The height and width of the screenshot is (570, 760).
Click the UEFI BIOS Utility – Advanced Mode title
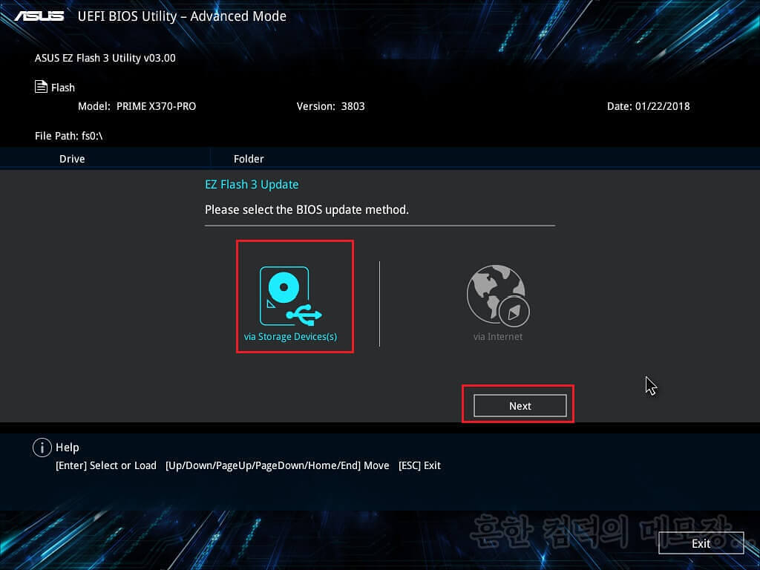coord(182,16)
